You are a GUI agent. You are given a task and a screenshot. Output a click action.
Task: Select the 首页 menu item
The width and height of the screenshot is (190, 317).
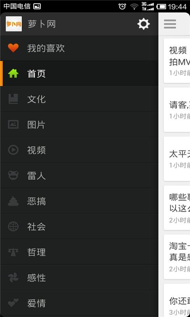point(79,74)
